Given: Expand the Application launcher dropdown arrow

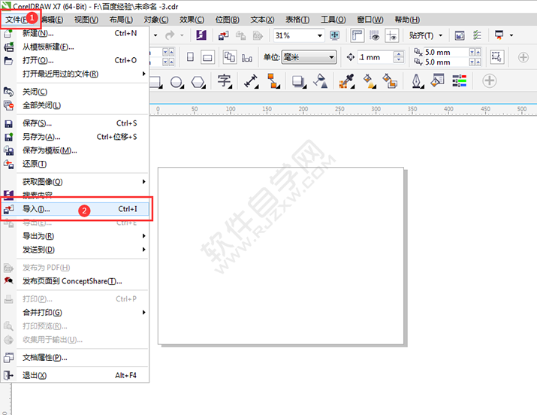Looking at the screenshot, I should [x=511, y=35].
